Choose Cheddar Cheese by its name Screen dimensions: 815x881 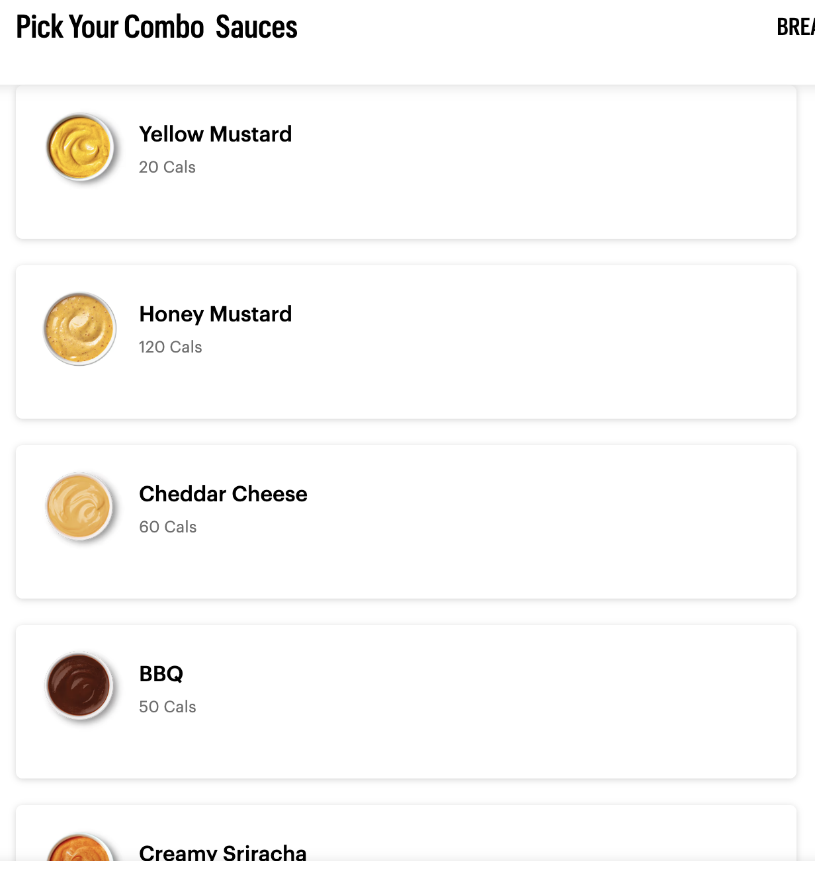223,494
